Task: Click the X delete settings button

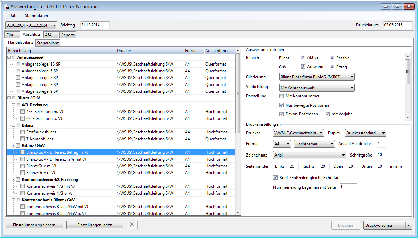Action: (x=132, y=225)
